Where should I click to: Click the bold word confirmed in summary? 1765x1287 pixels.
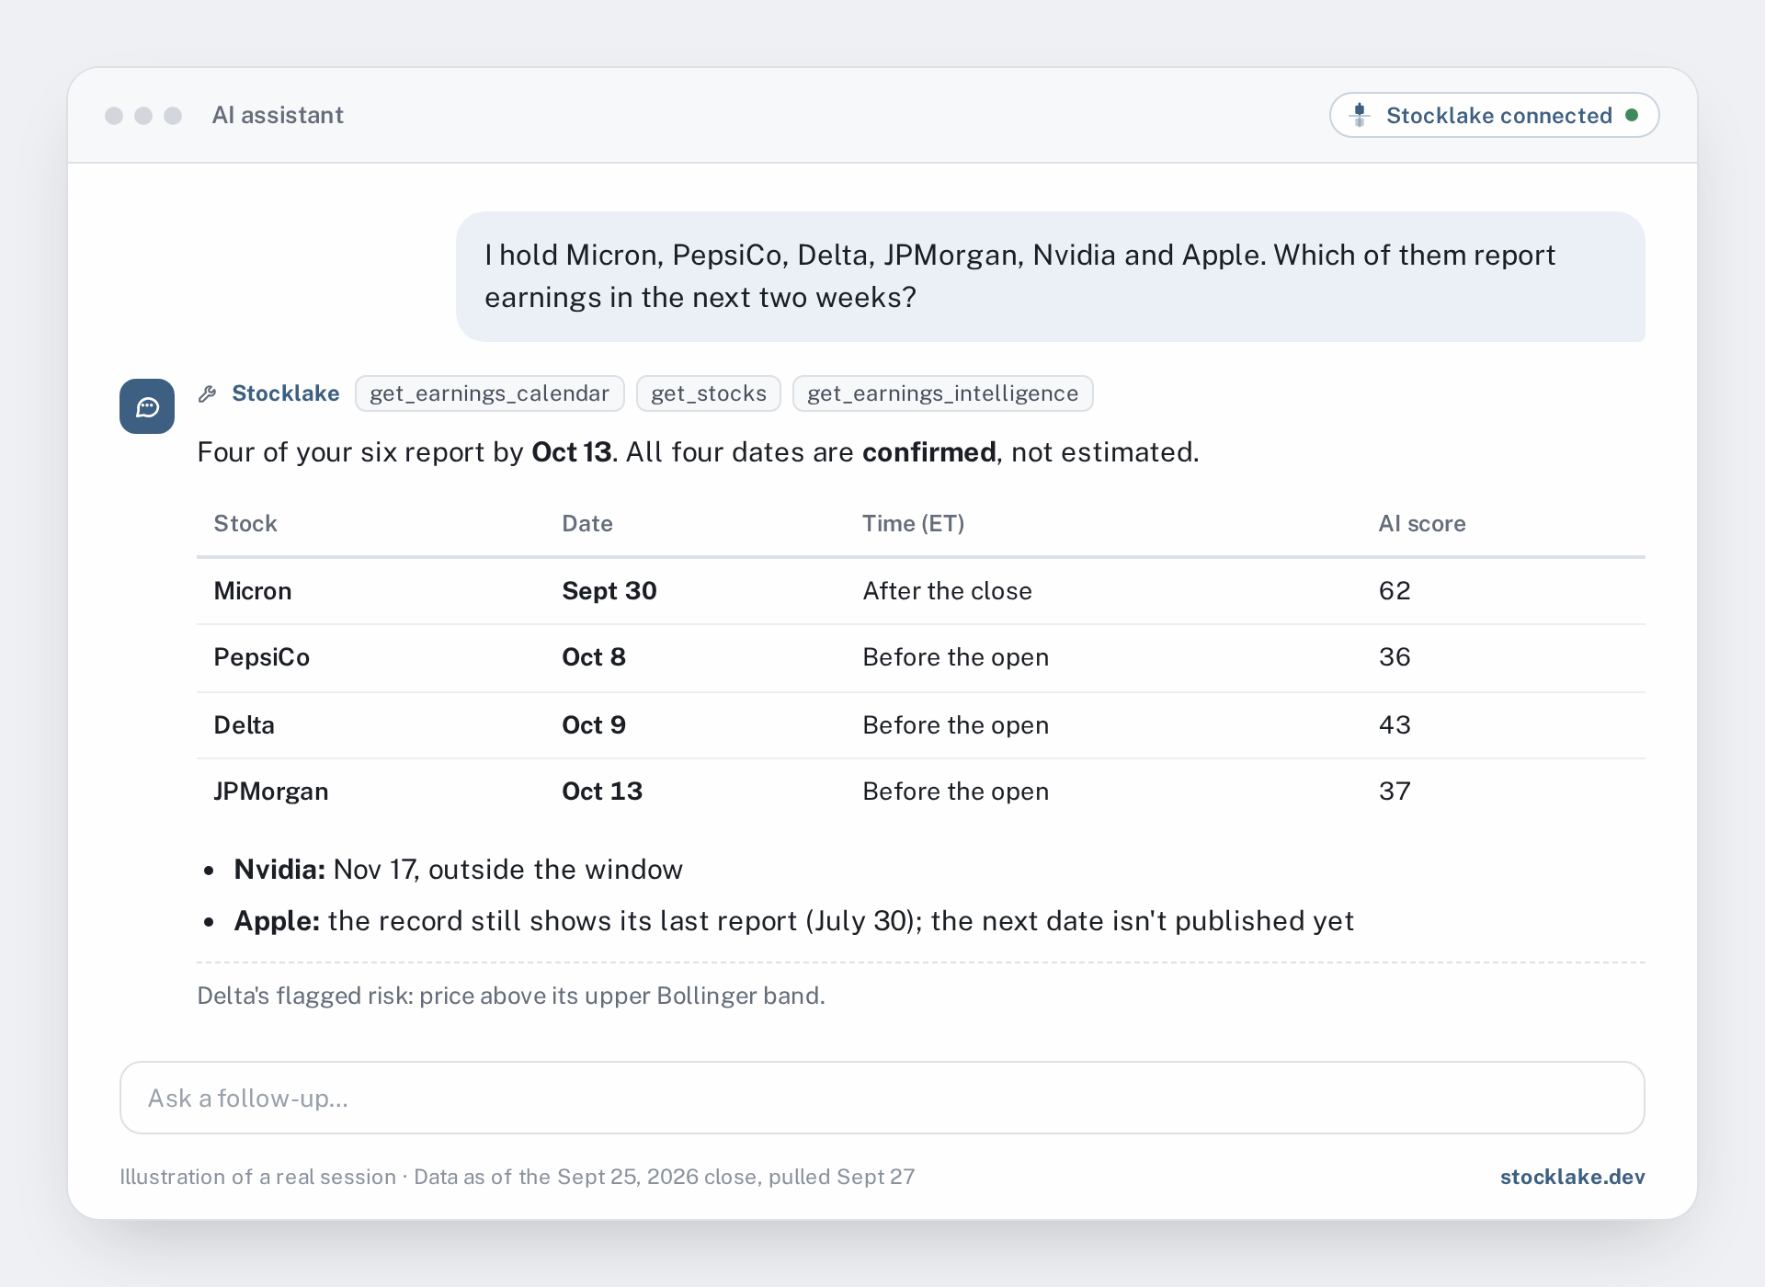pos(929,452)
